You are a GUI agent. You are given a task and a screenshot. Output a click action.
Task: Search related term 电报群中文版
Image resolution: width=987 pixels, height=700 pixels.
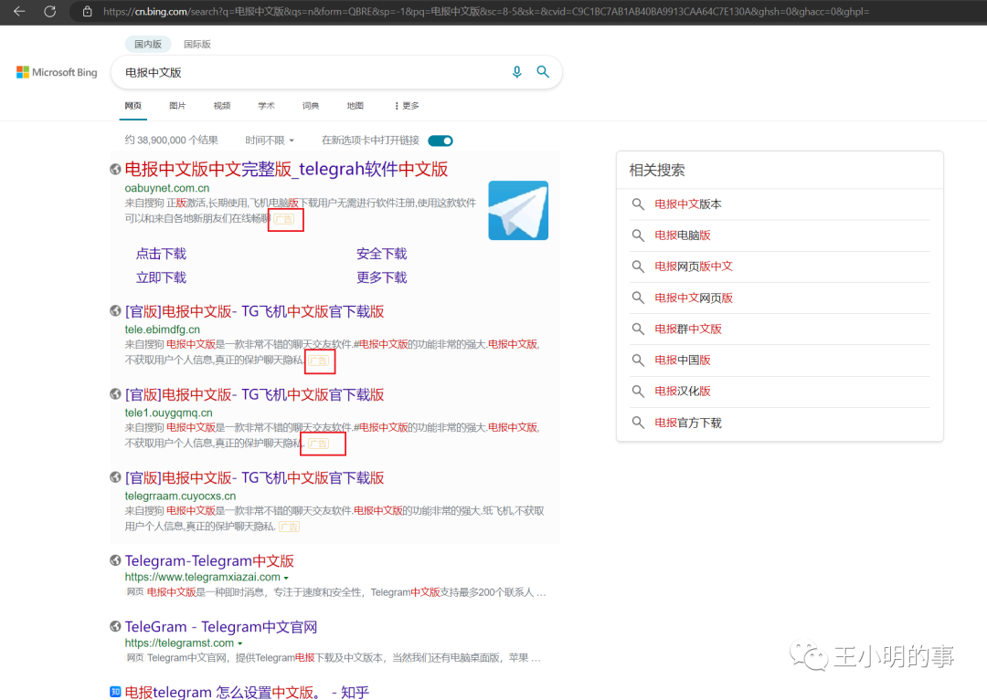688,329
